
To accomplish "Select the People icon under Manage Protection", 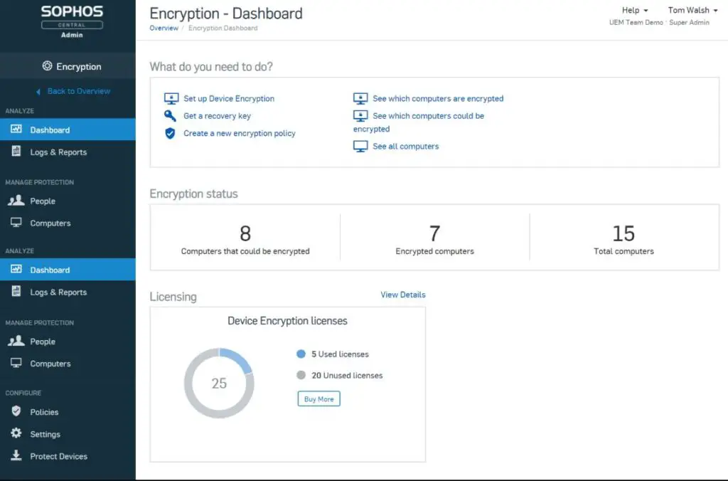I will coord(16,201).
